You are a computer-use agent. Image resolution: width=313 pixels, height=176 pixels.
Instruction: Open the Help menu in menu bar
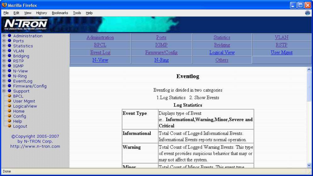pos(89,13)
